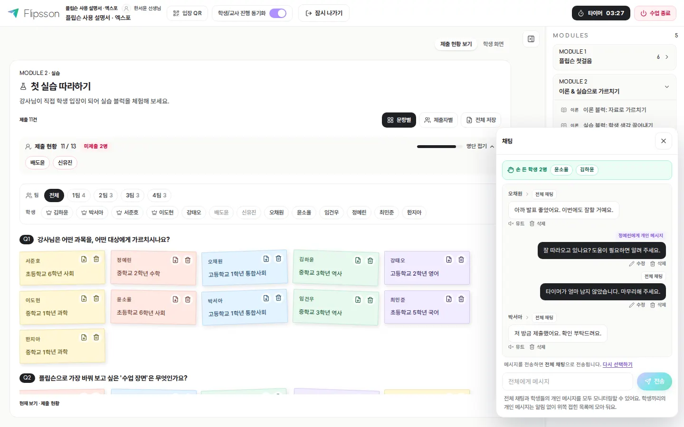The width and height of the screenshot is (684, 427).
Task: Collapse the list with 명단 접기
Action: 480,146
